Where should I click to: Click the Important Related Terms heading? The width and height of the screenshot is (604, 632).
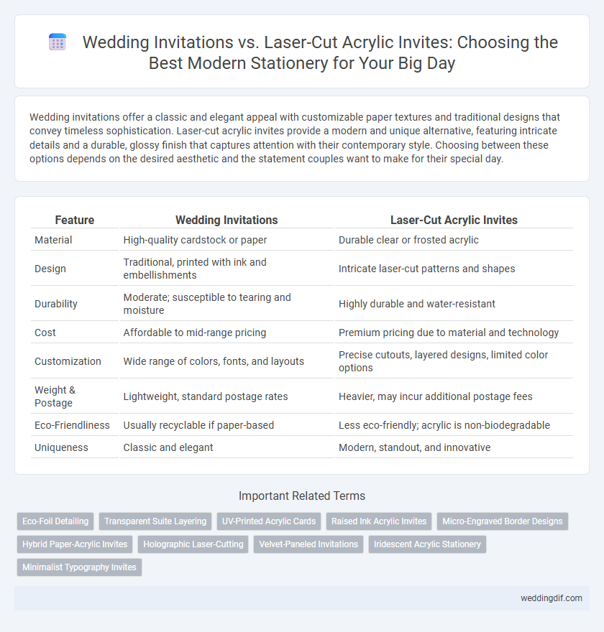(x=302, y=496)
